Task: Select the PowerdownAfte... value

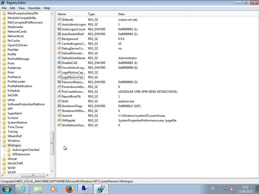Action: (74, 87)
